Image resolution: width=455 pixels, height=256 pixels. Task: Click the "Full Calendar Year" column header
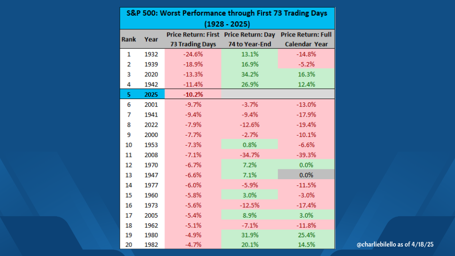[x=306, y=39]
